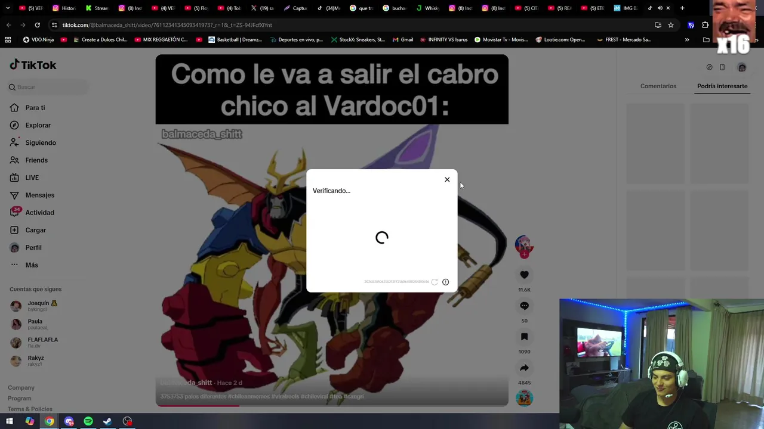Expand the Más menu
The image size is (764, 429).
coord(32,265)
